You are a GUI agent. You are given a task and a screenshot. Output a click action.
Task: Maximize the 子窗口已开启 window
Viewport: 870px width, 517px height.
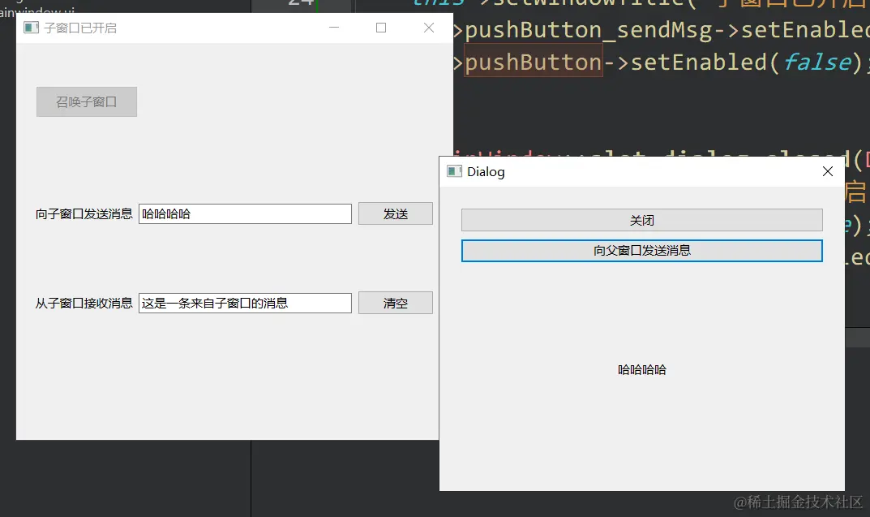381,28
